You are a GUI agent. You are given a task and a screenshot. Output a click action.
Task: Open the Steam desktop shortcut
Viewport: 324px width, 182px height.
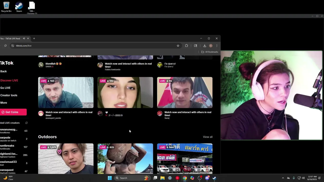coord(19,7)
